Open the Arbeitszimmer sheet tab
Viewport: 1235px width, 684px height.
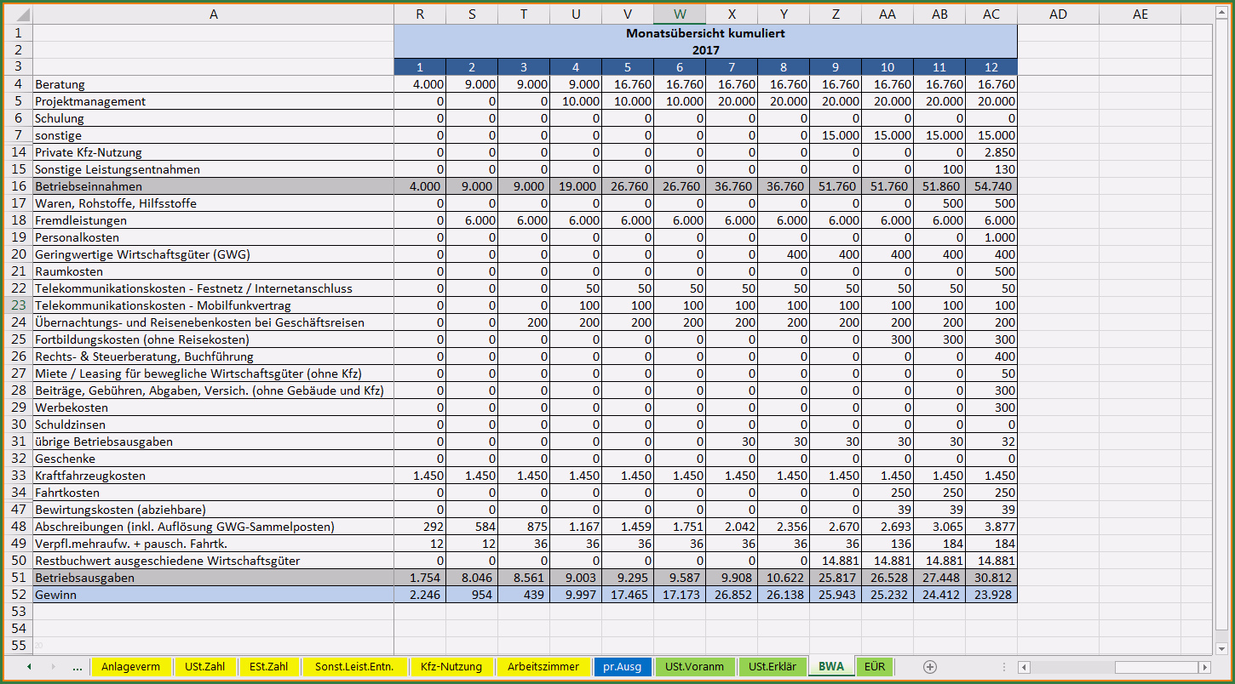543,667
